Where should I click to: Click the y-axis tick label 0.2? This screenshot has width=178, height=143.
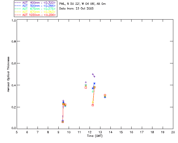14,107
